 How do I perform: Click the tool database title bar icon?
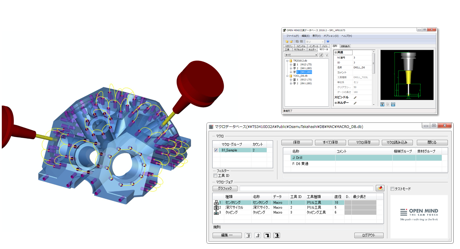284,30
